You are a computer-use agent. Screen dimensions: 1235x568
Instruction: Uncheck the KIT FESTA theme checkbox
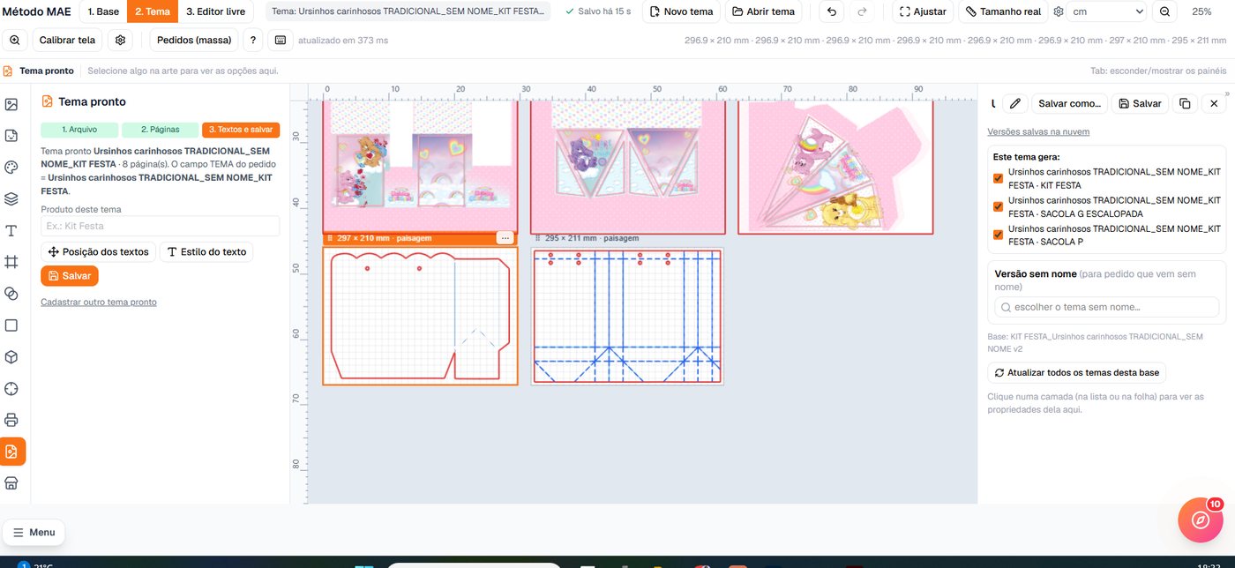pos(998,178)
